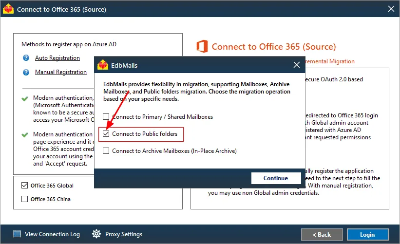Screen dimensions: 400x244
Task: Close the Connect to Office 365 (Source) window
Action: click(391, 9)
